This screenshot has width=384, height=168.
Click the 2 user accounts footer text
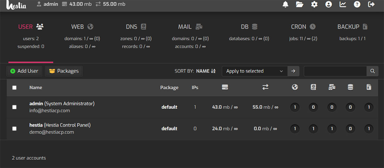[29, 158]
